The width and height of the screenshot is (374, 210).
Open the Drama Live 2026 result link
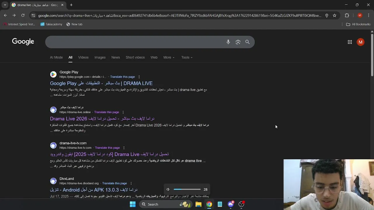(x=102, y=119)
